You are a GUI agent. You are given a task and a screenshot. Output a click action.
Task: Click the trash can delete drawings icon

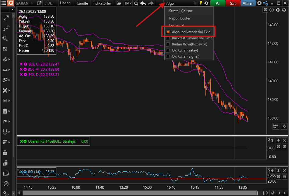click(5, 111)
